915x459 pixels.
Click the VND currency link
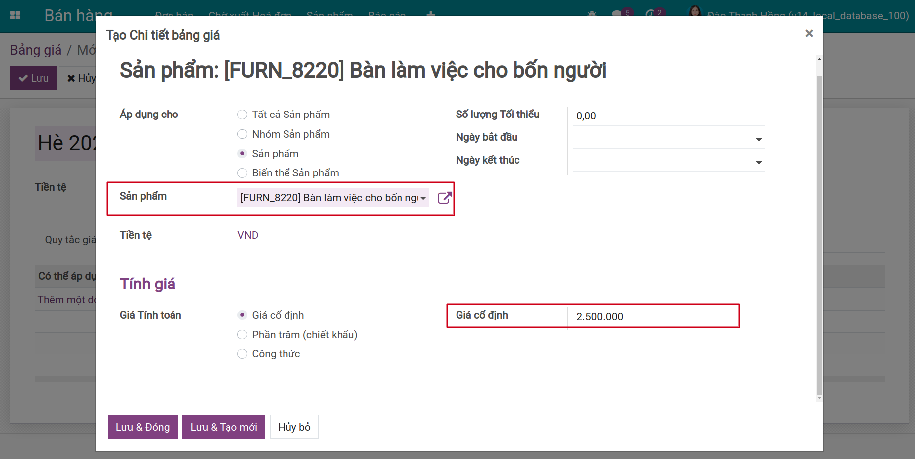tap(248, 235)
